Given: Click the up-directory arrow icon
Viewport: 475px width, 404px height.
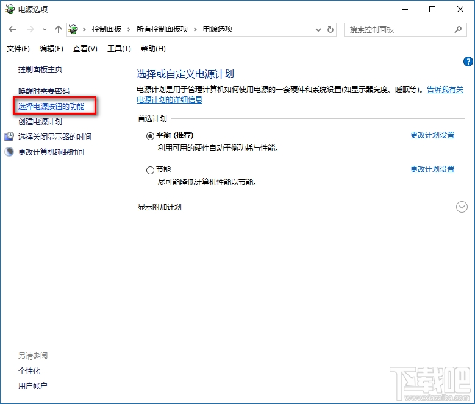Looking at the screenshot, I should pyautogui.click(x=59, y=29).
